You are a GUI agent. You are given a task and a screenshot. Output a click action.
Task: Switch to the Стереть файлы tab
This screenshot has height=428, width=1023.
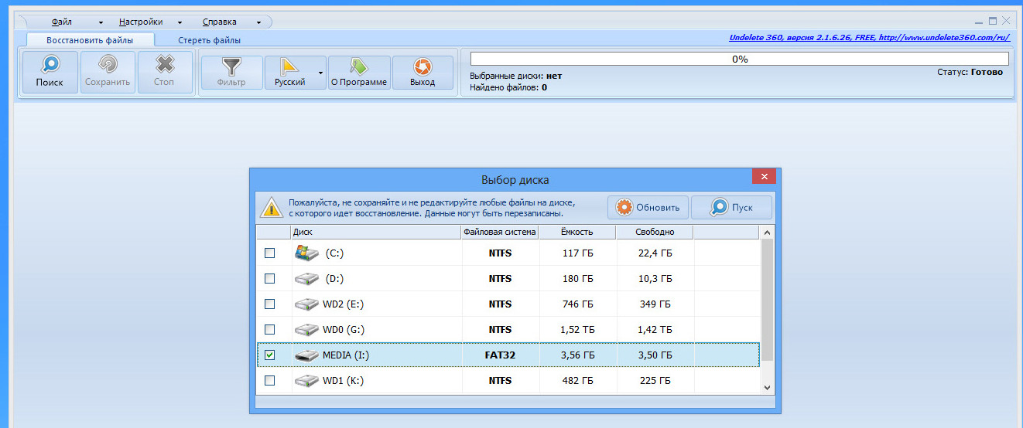pos(209,40)
